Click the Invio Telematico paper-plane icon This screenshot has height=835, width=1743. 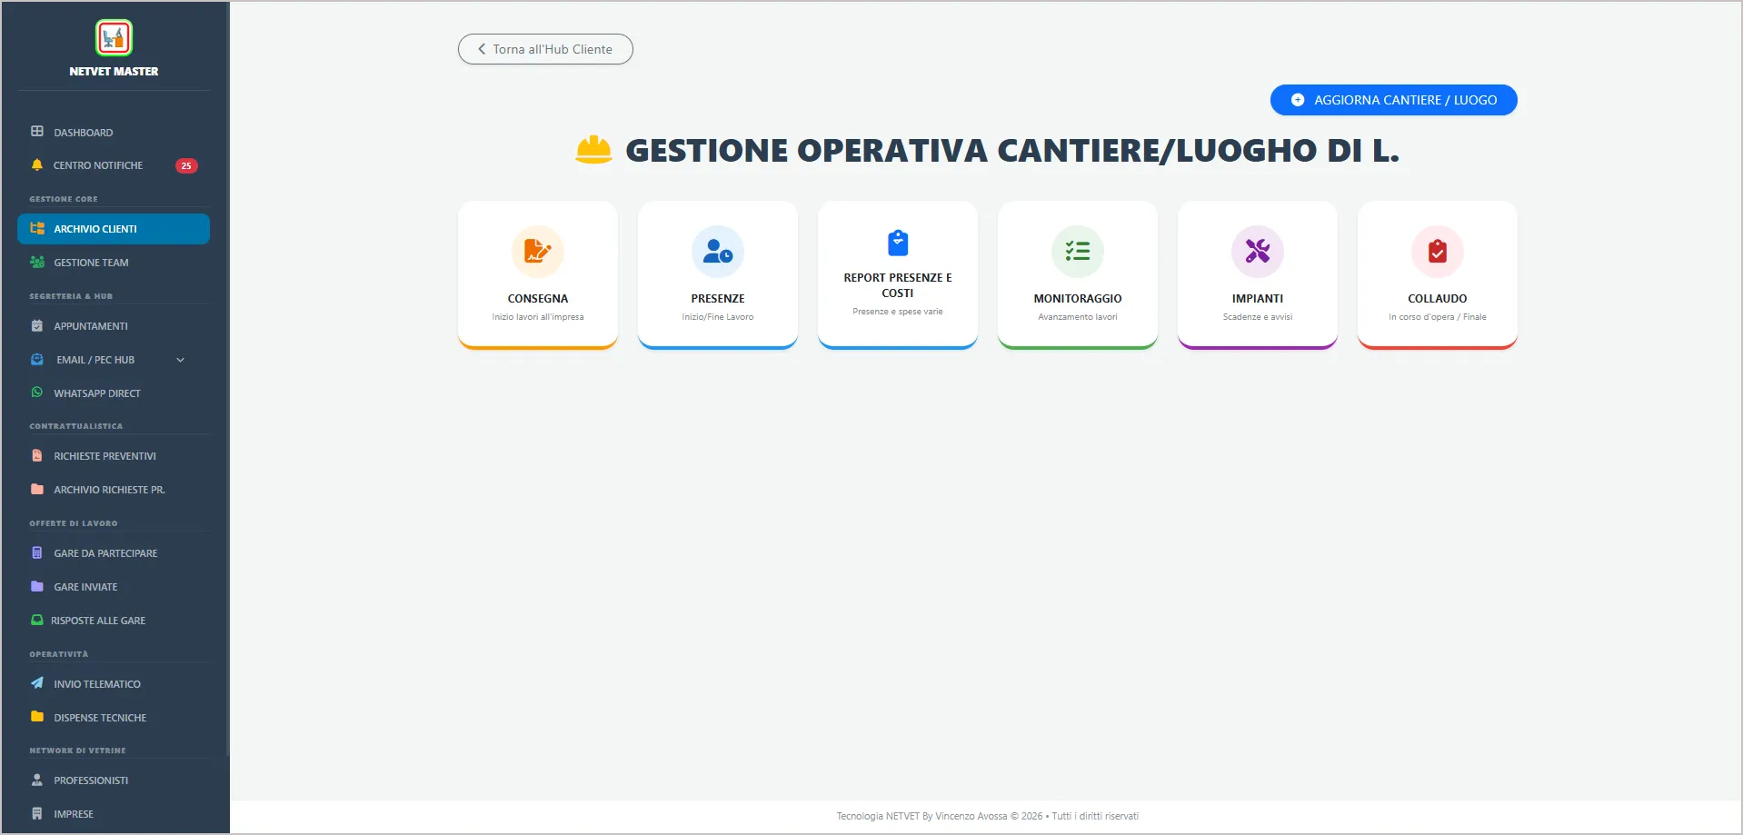coord(37,683)
